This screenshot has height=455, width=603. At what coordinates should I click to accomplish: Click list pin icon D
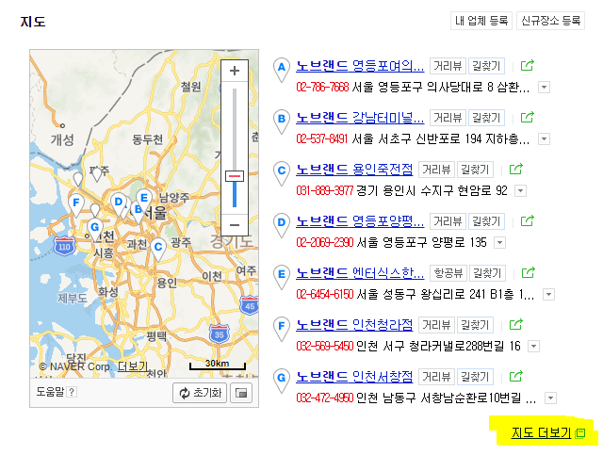(281, 224)
